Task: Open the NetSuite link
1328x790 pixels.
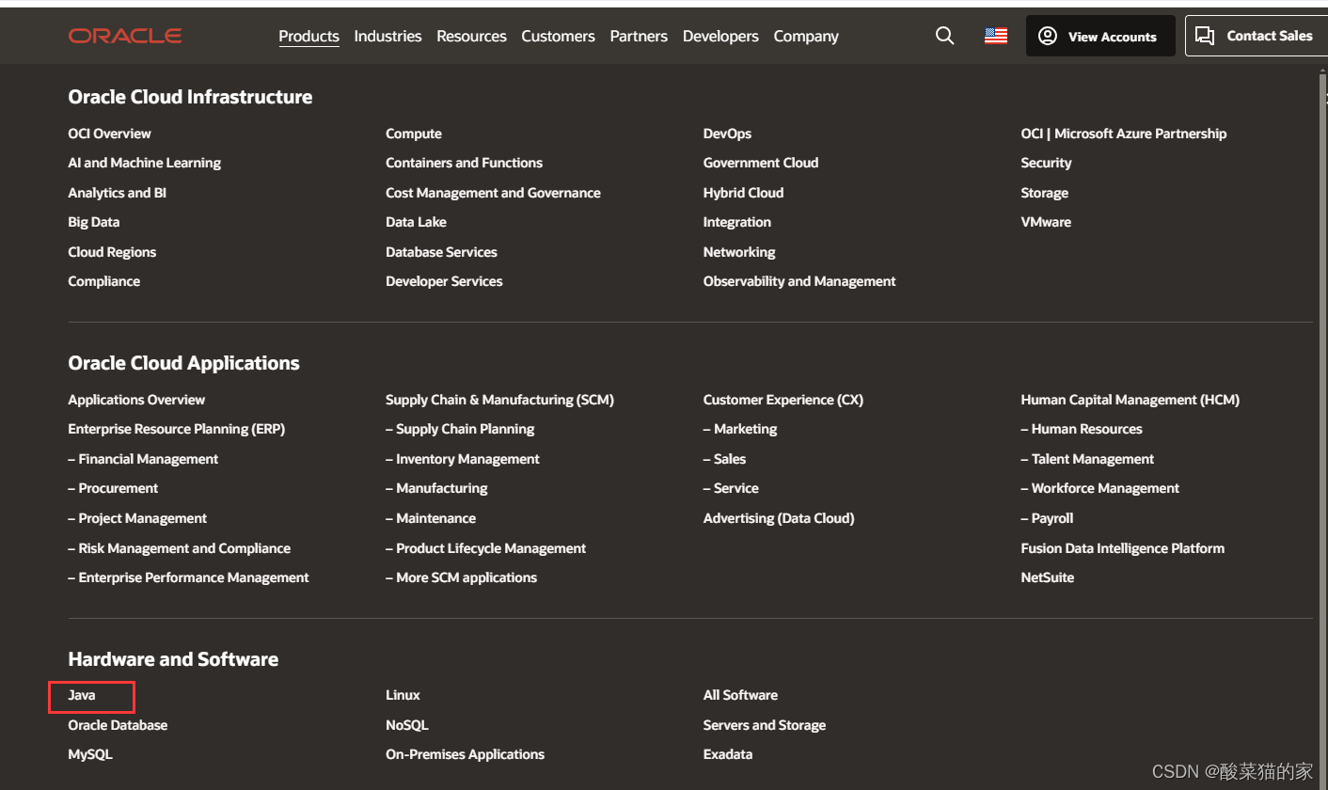Action: (x=1047, y=577)
